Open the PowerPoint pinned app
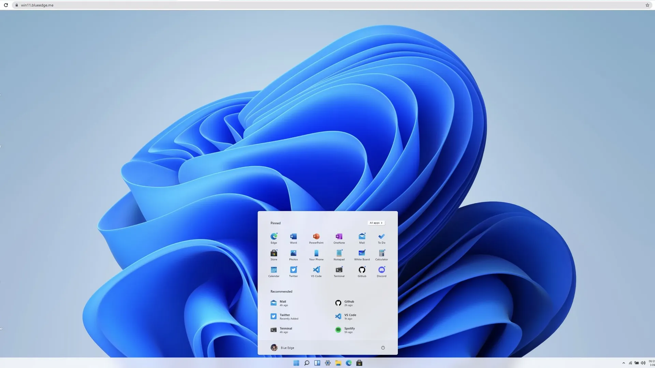Image resolution: width=655 pixels, height=368 pixels. pos(316,237)
